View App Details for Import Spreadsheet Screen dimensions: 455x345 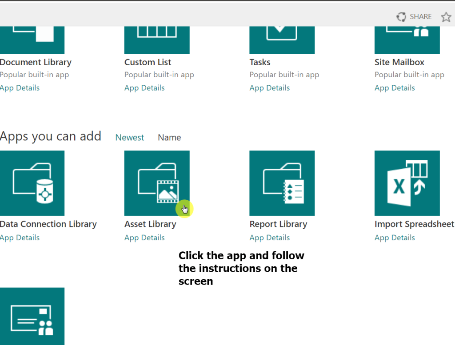(x=395, y=238)
